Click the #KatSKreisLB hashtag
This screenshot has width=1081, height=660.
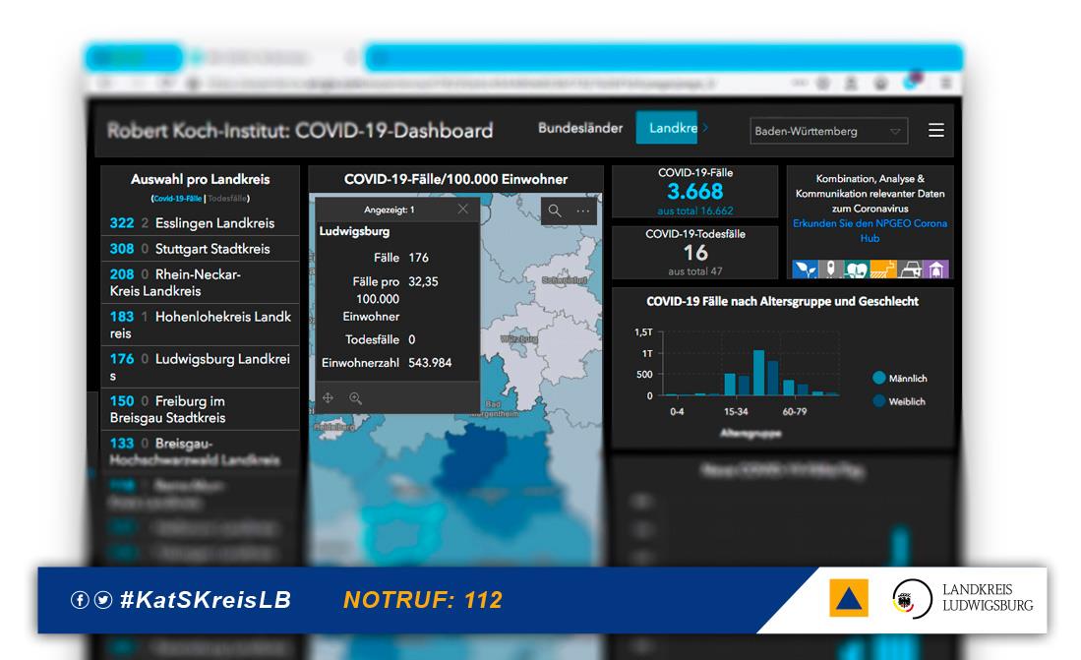[x=206, y=600]
